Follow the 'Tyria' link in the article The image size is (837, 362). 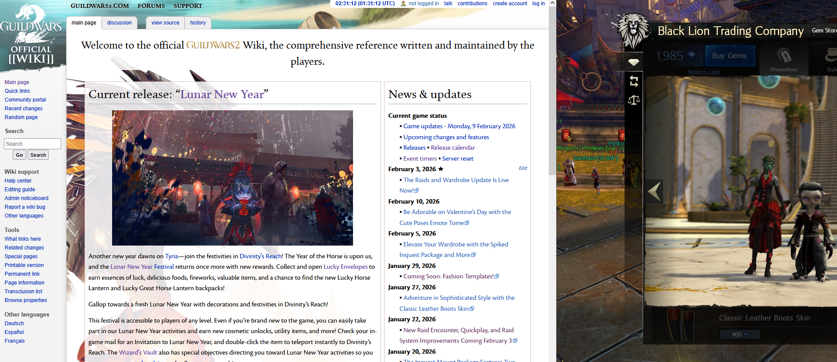click(x=172, y=256)
